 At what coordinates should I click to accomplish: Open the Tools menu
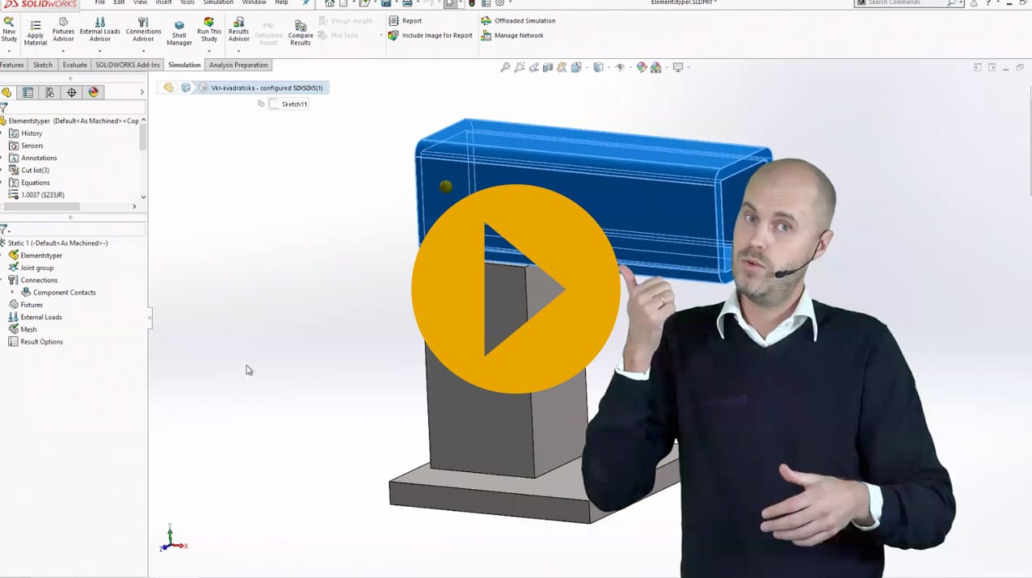coord(187,3)
